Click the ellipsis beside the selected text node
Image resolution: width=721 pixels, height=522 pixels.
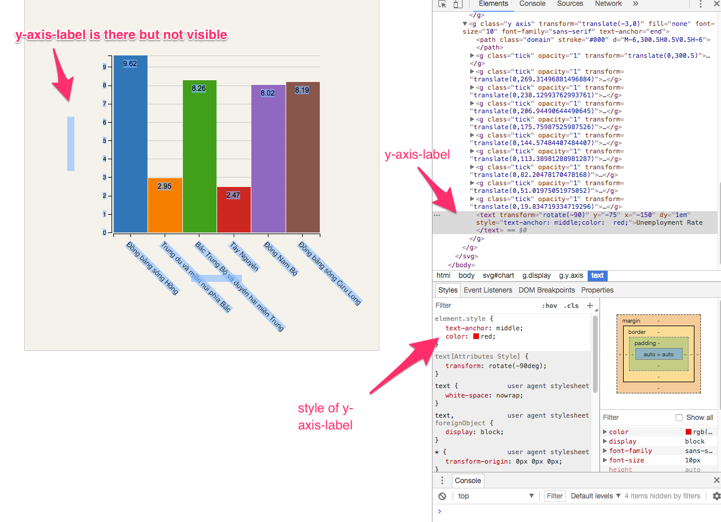(x=437, y=215)
